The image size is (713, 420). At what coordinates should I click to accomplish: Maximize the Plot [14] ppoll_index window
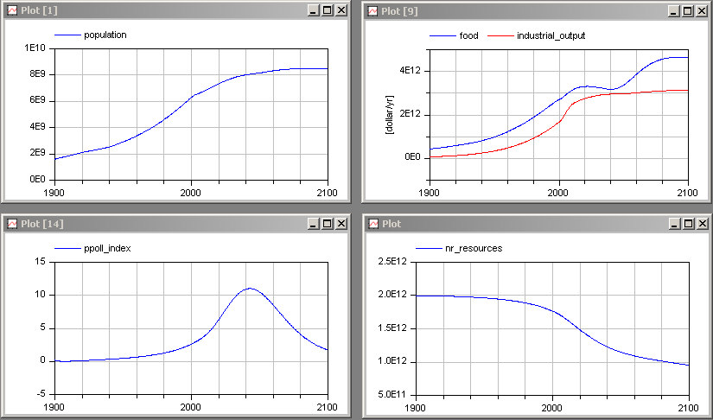point(327,224)
